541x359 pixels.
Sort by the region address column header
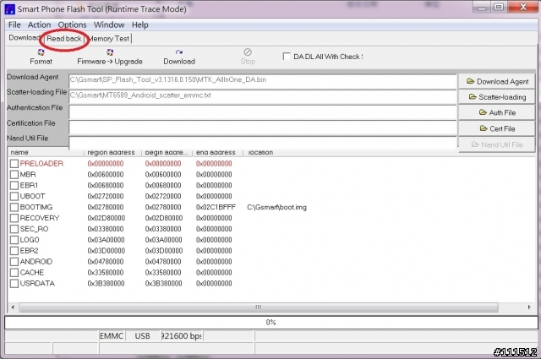(112, 152)
